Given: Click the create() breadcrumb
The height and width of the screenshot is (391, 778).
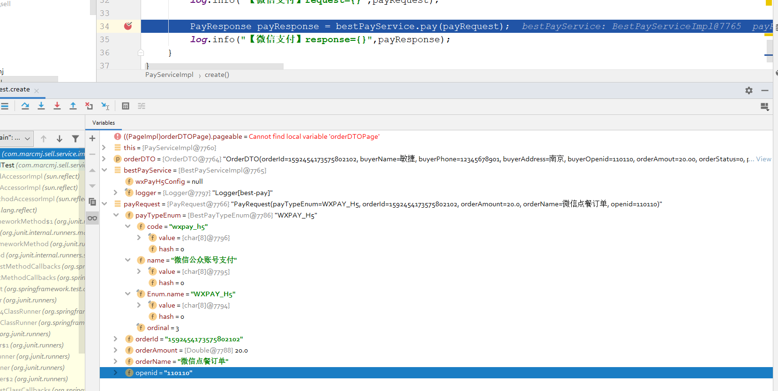Looking at the screenshot, I should tap(217, 75).
